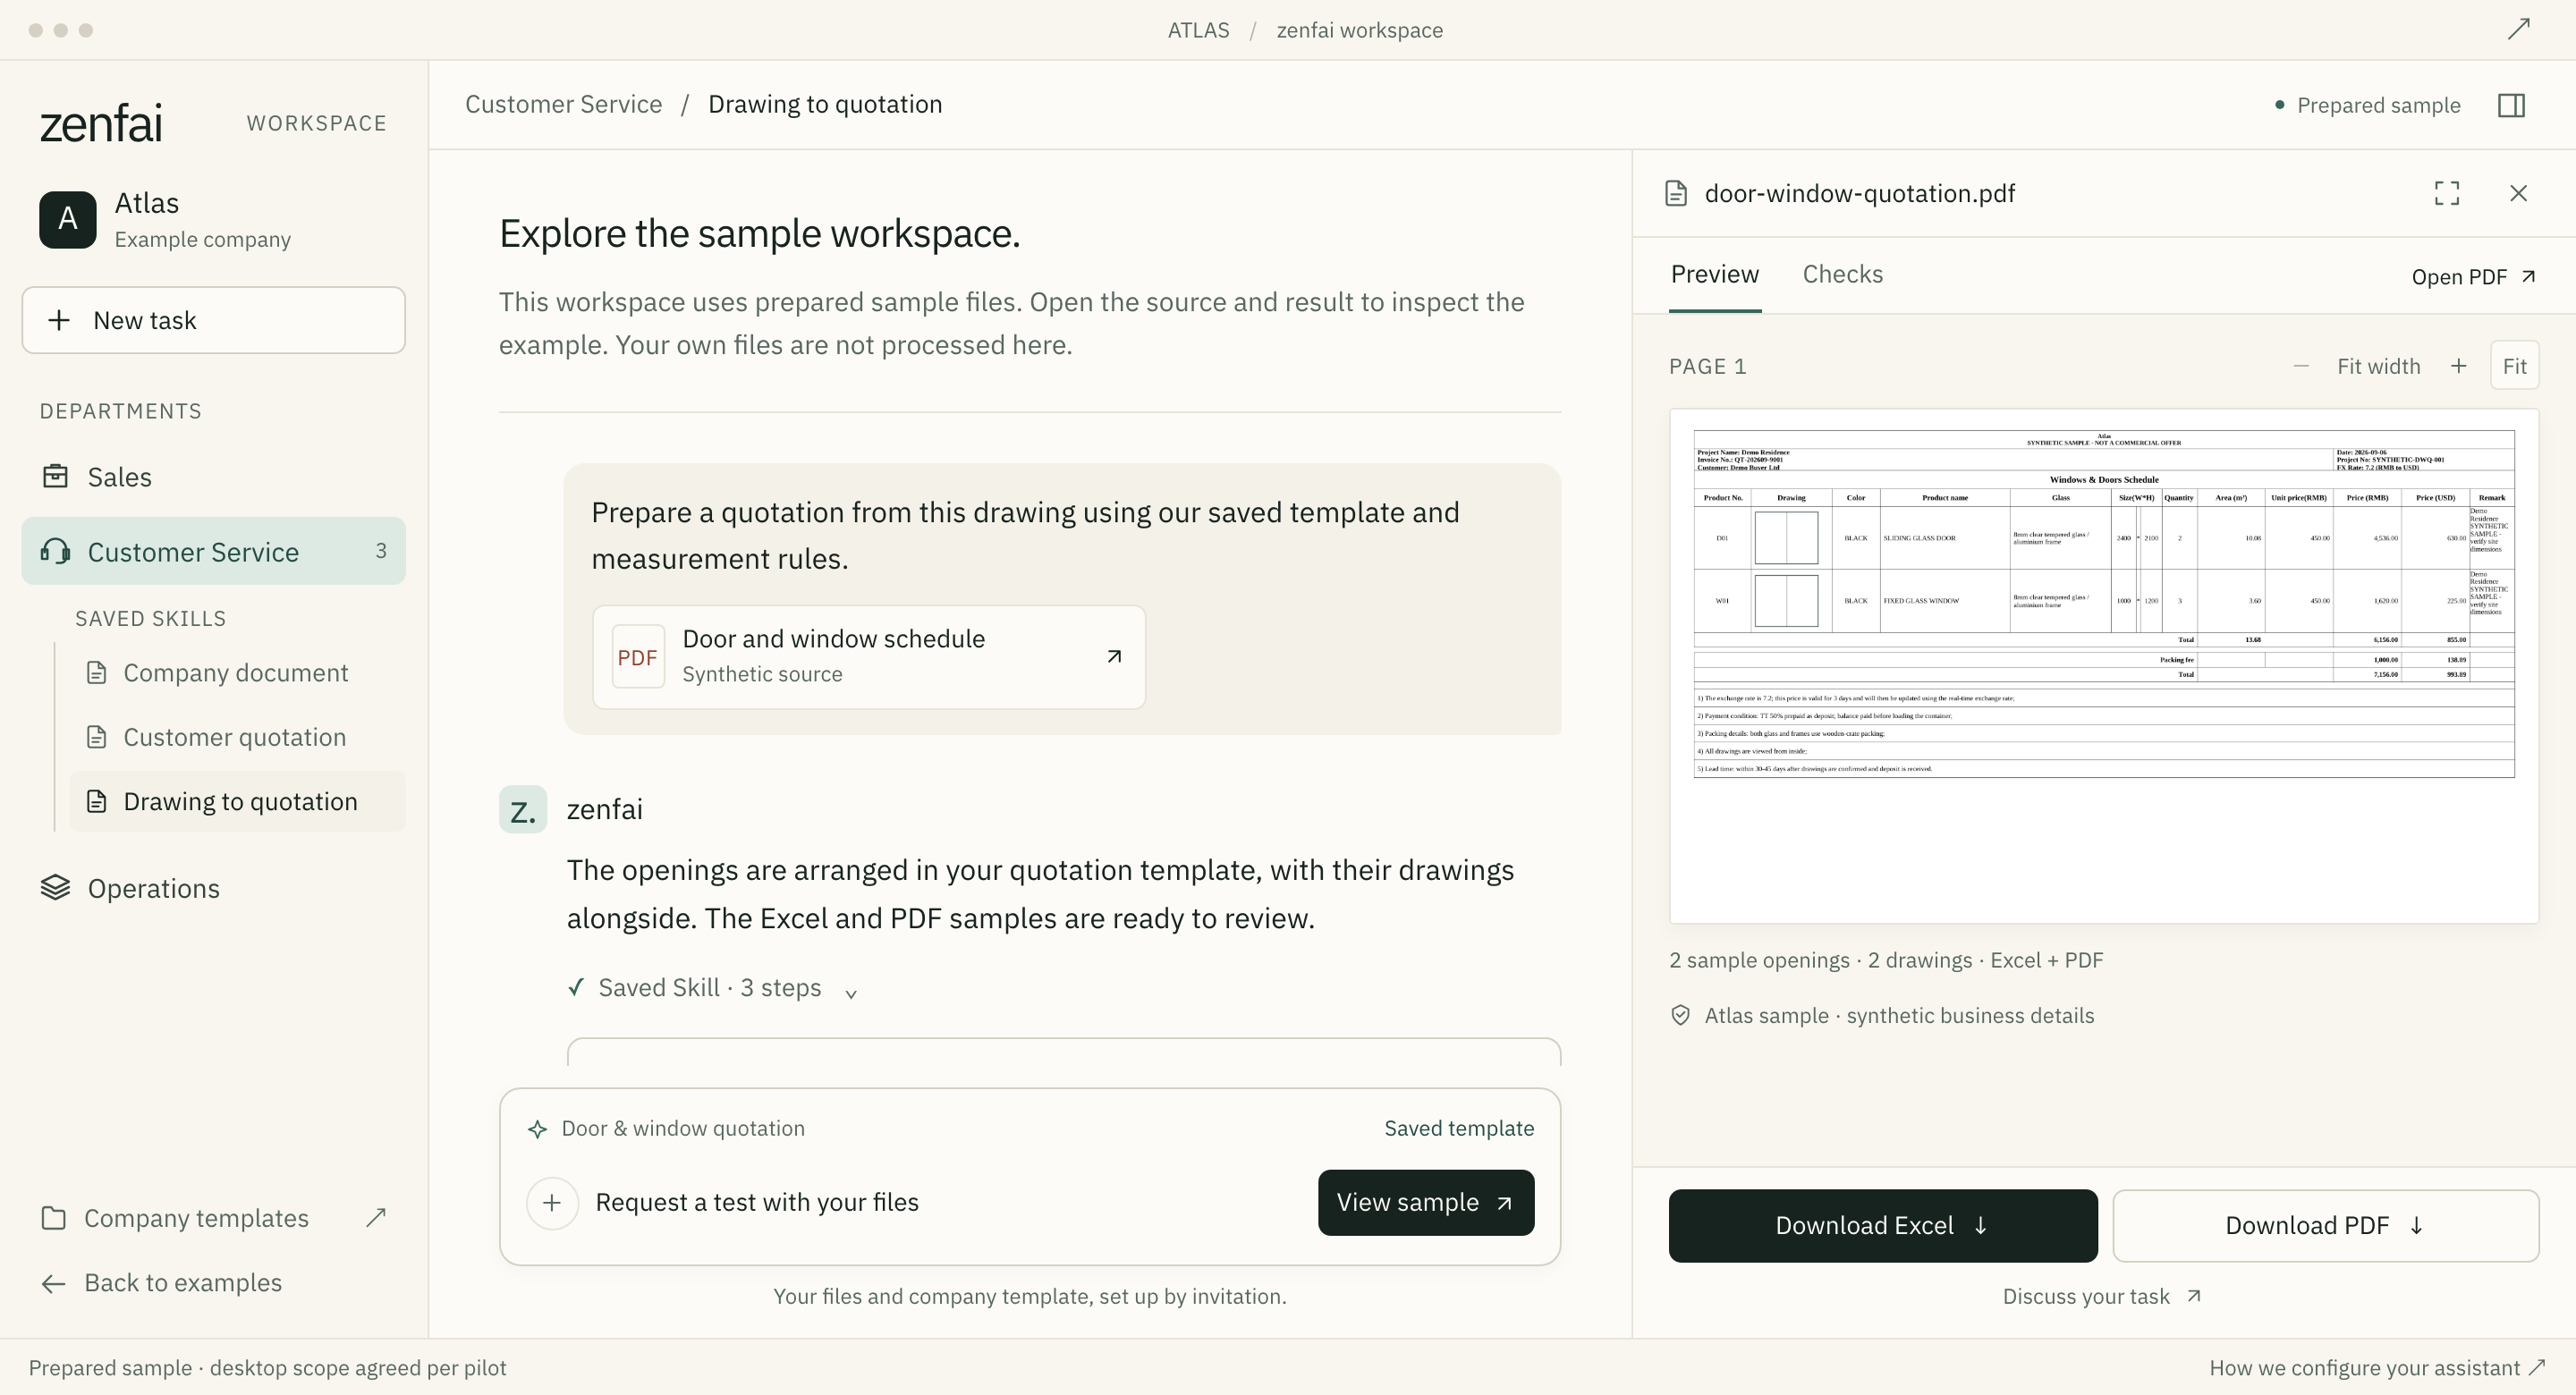This screenshot has width=2576, height=1395.
Task: Open Customer quotation saved skill
Action: (x=237, y=737)
